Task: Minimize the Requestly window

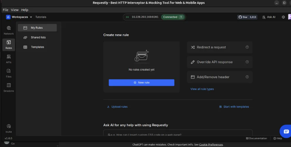Action: (x=277, y=3)
